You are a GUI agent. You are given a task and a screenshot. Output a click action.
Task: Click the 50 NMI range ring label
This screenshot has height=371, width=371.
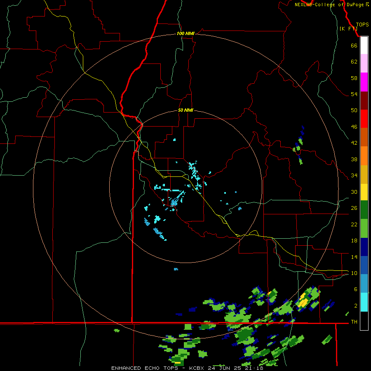pos(185,110)
